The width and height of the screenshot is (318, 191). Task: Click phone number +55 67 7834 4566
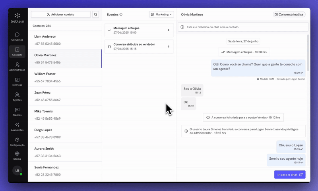[47, 81]
